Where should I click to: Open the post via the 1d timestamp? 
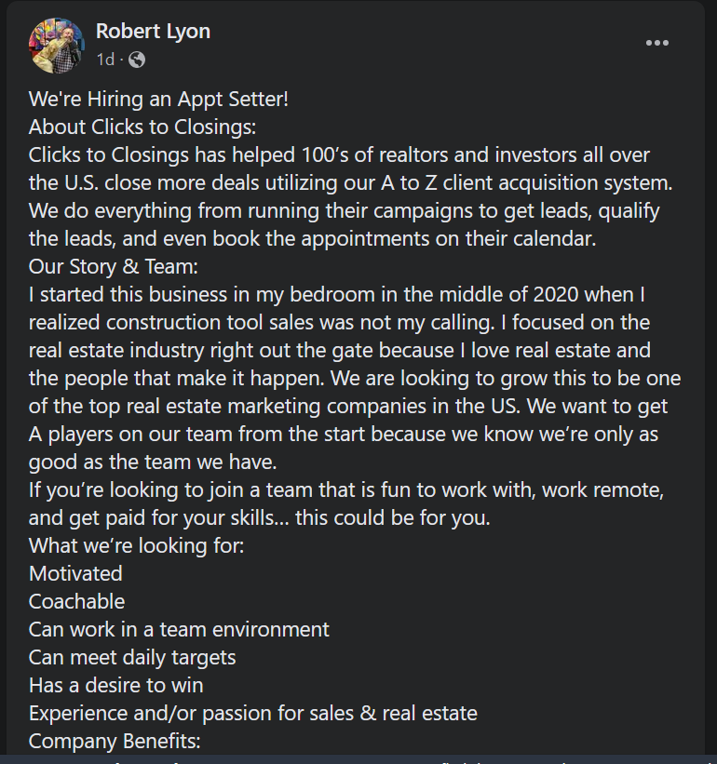click(106, 60)
